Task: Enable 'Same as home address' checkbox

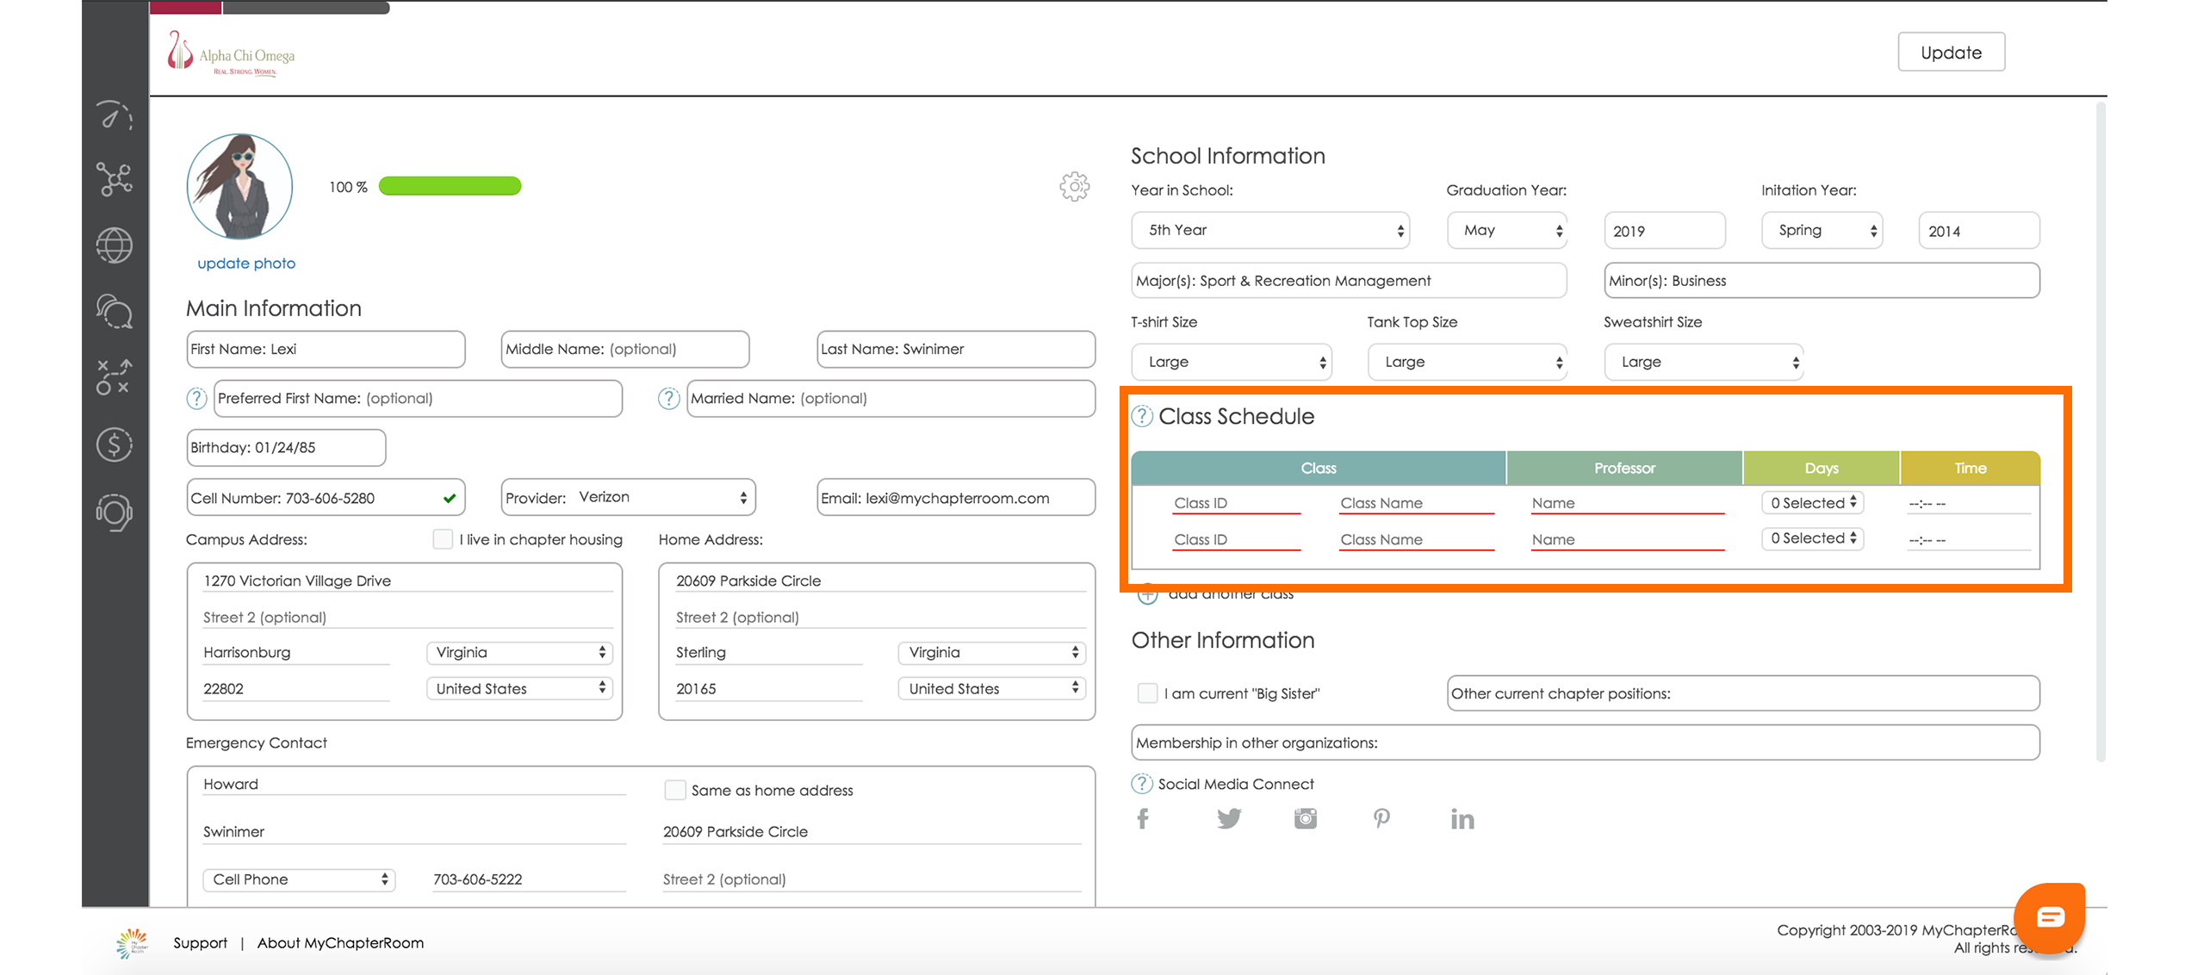Action: point(675,790)
